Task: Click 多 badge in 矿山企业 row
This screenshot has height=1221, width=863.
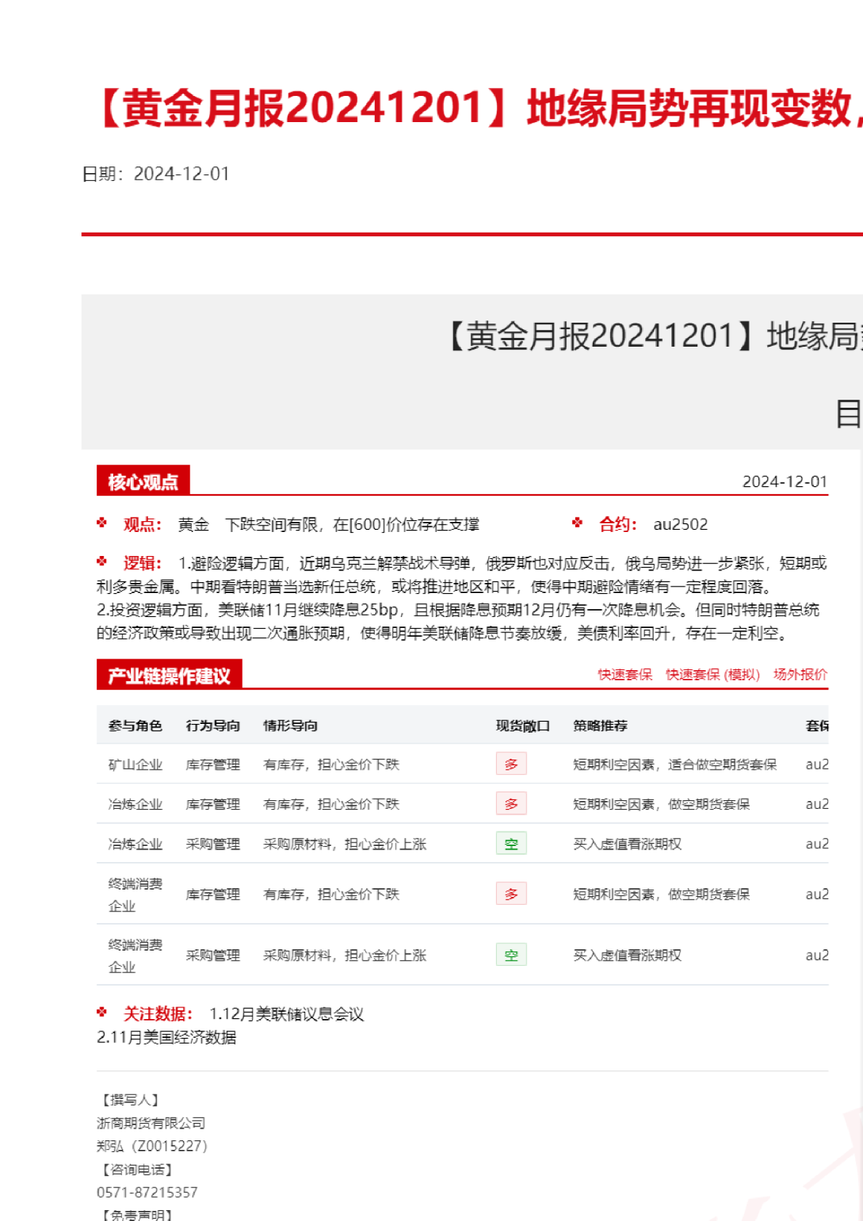Action: (511, 764)
